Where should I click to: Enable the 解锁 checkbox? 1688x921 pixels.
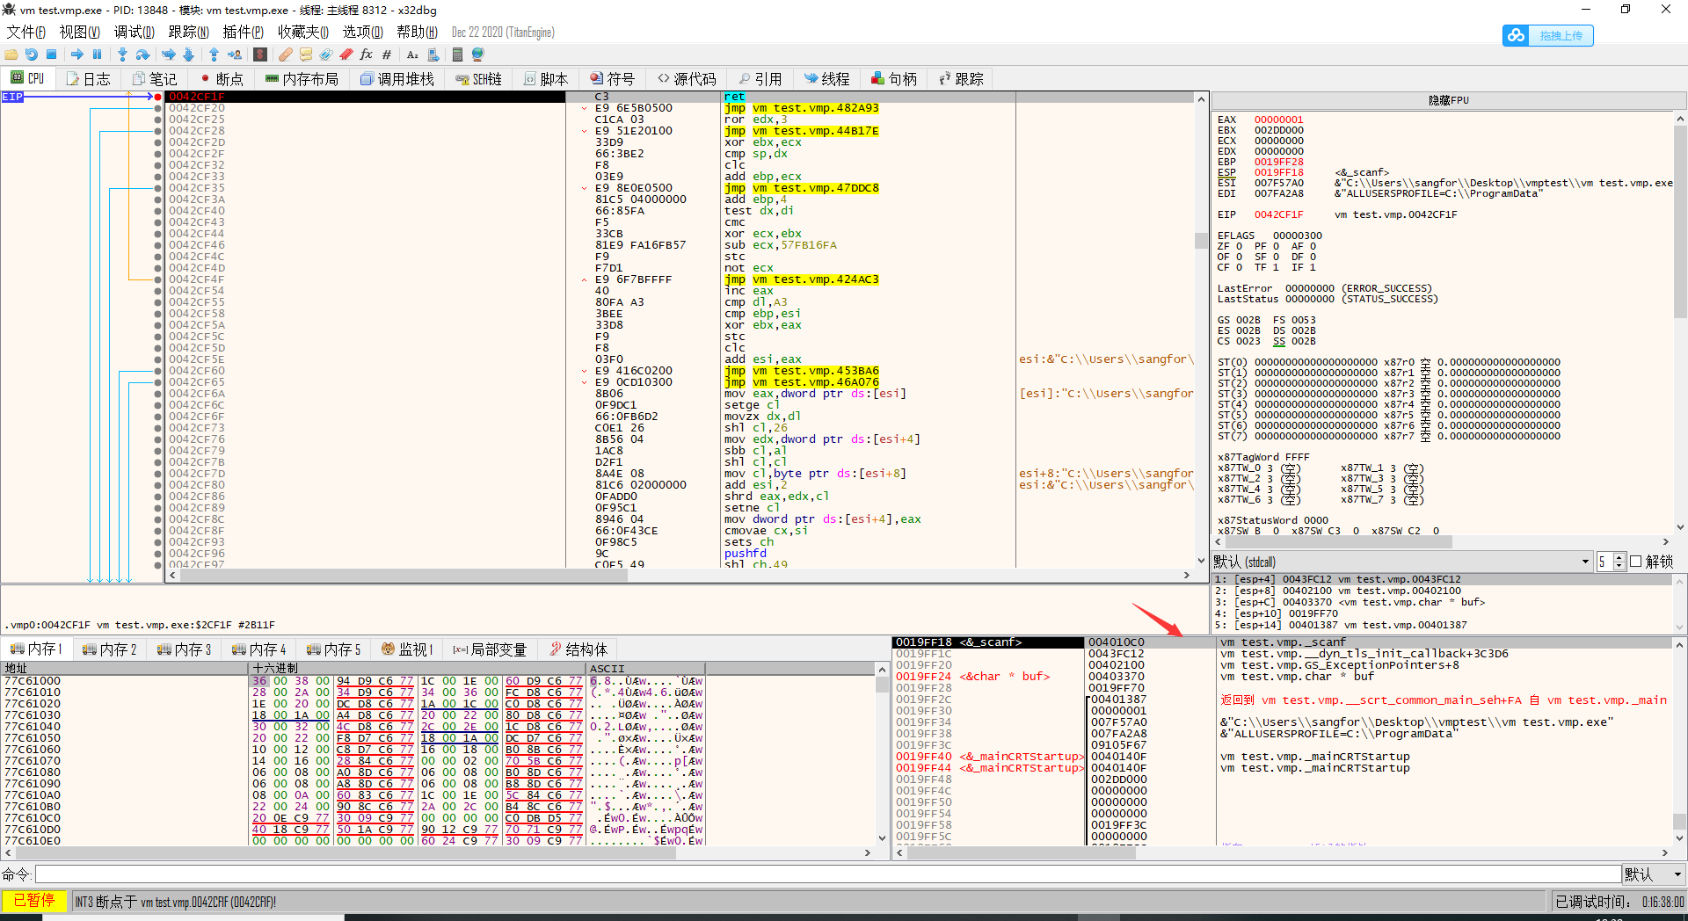1636,562
